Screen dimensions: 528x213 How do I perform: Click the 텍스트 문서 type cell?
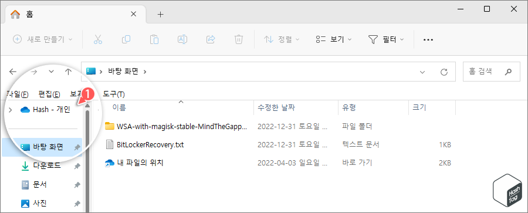[361, 145]
